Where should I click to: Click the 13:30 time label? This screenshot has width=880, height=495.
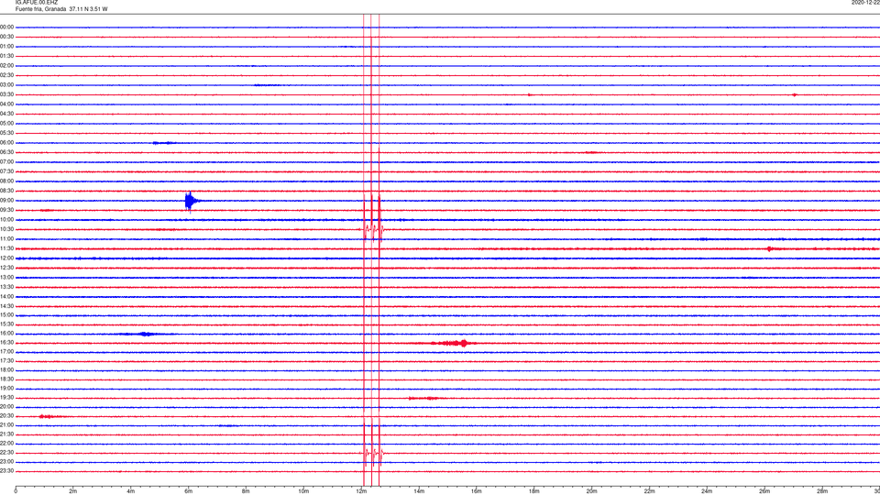click(6, 287)
